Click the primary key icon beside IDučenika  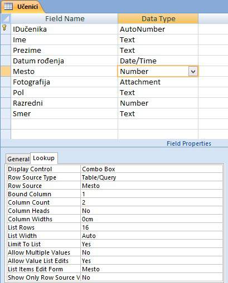click(x=4, y=28)
